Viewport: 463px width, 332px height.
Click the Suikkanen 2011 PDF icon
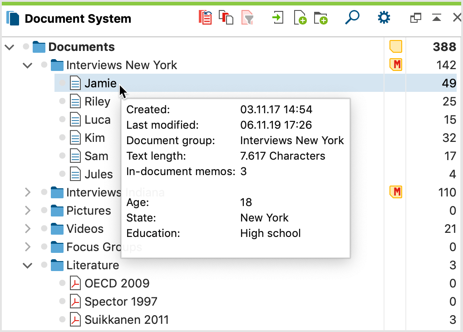tap(75, 320)
